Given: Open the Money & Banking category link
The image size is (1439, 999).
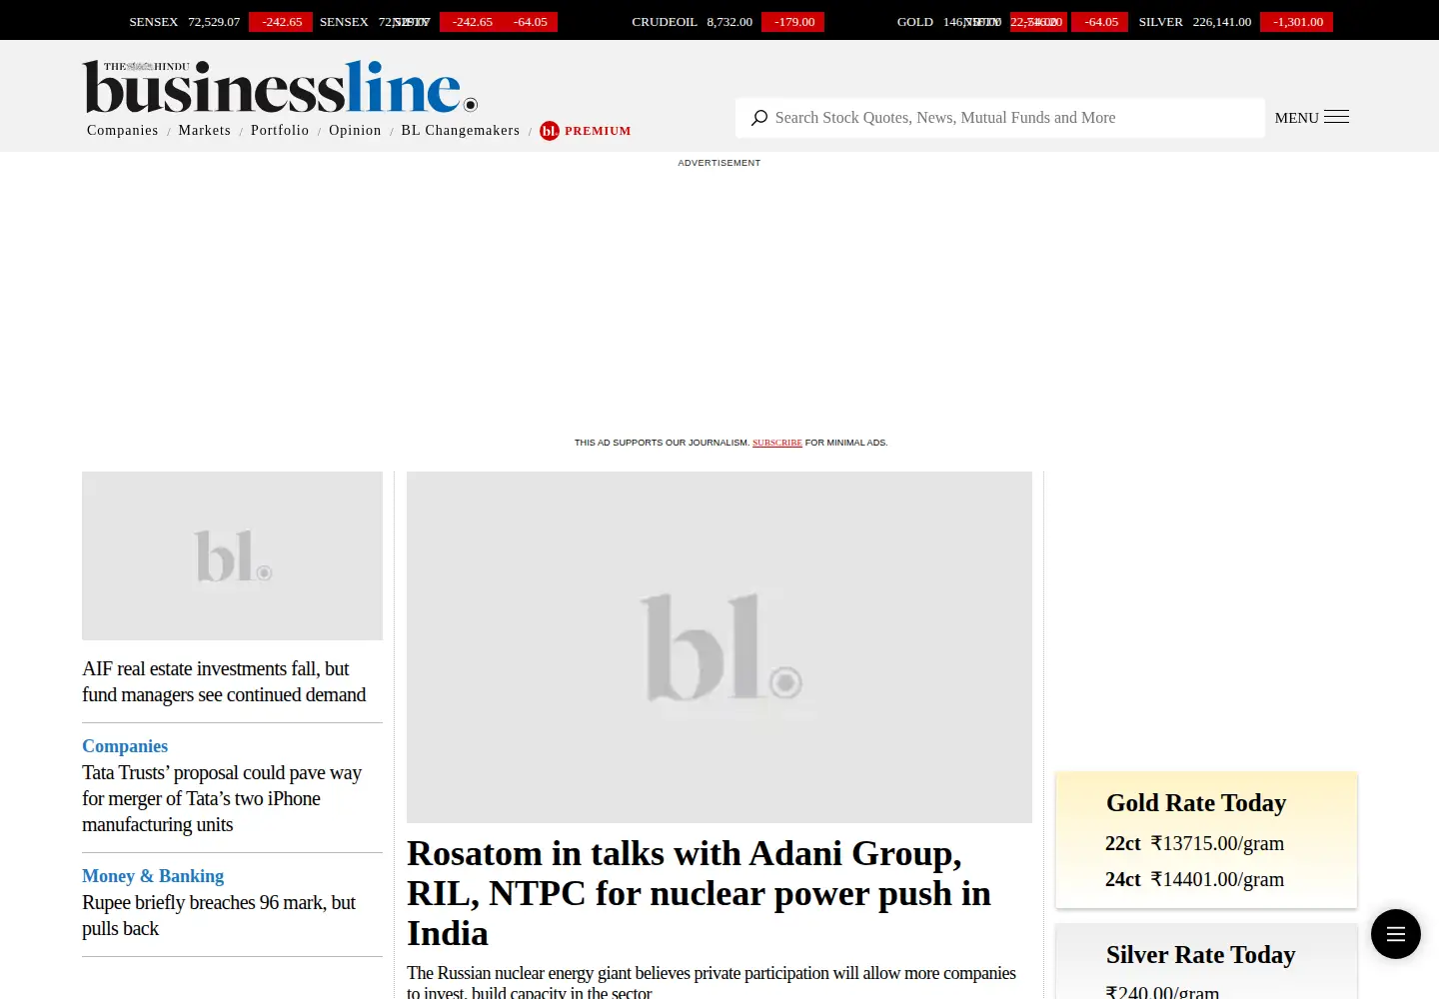Looking at the screenshot, I should click(x=153, y=876).
